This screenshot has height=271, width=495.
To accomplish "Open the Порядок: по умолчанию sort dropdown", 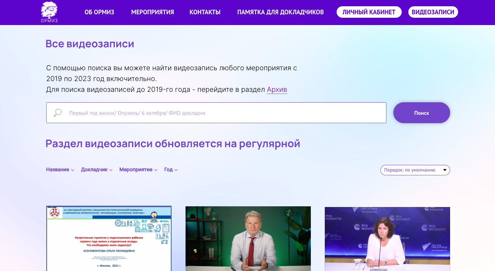I will (x=415, y=170).
